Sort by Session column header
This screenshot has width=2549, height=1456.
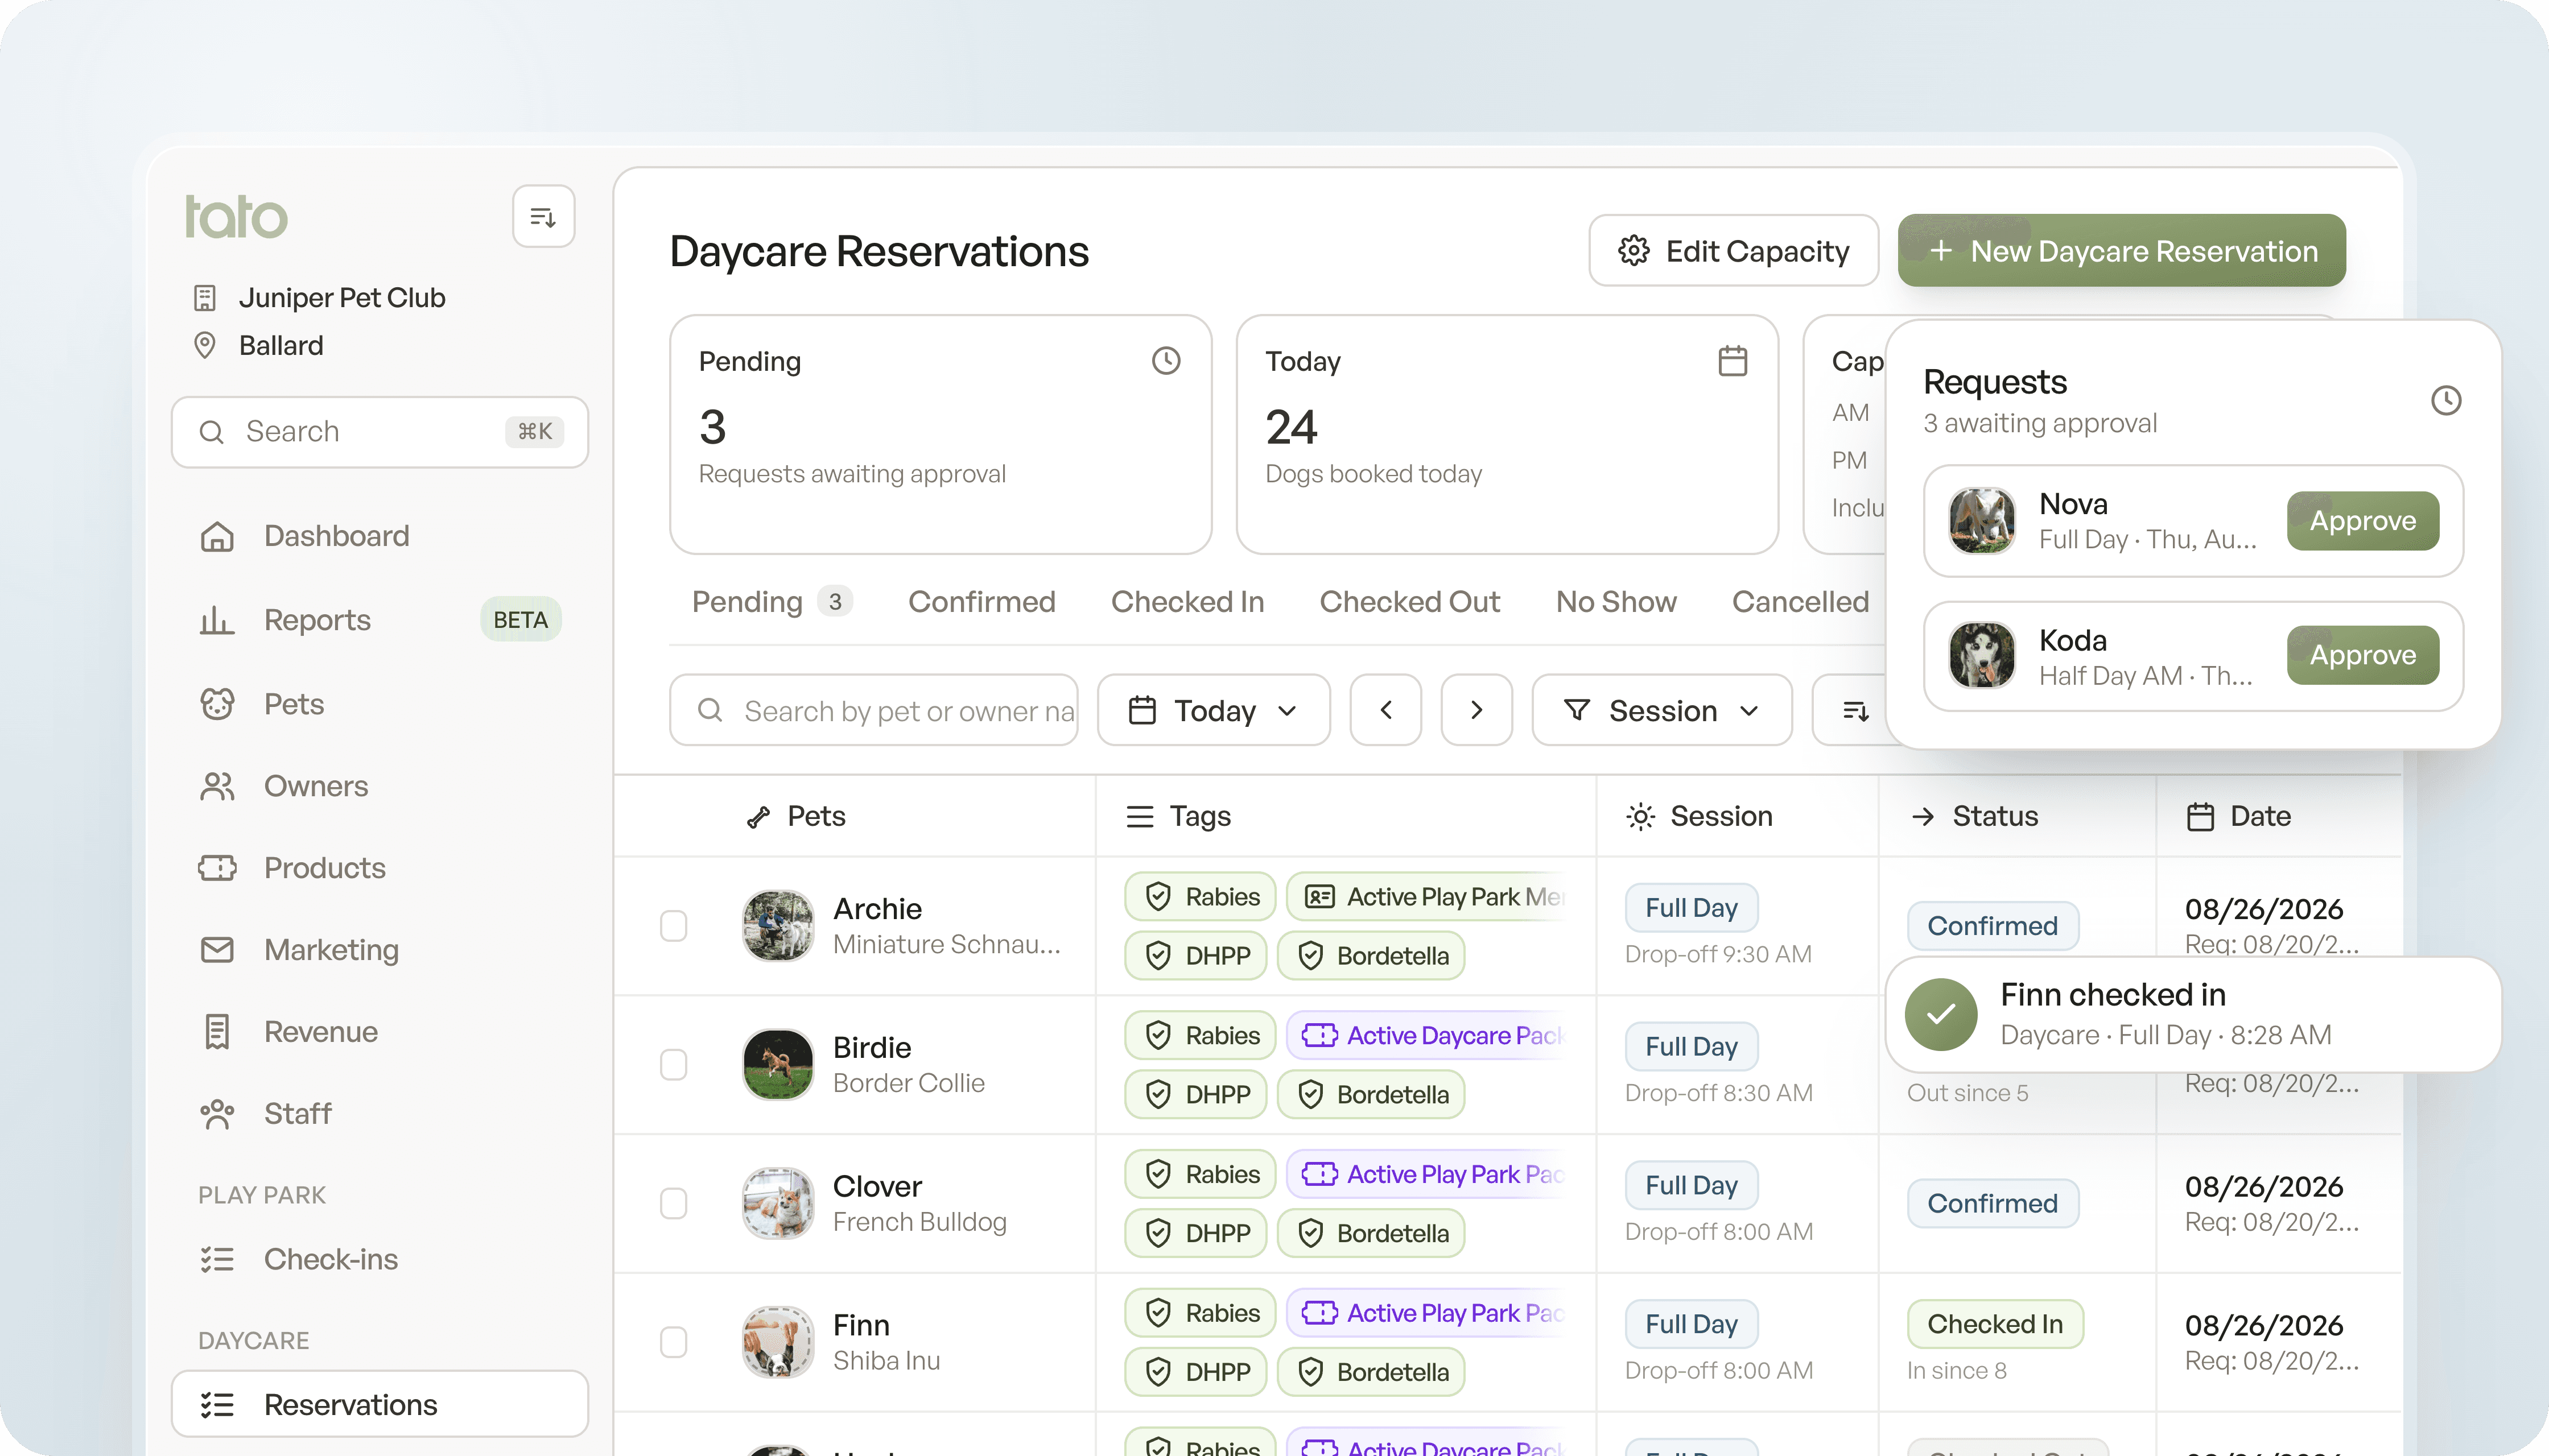tap(1700, 817)
